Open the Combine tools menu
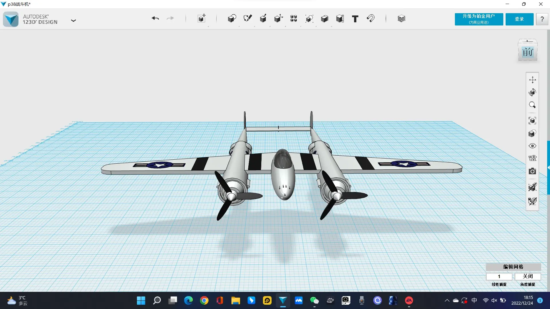 [x=325, y=19]
